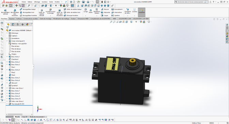Click the rebuild traffic light icon
This screenshot has width=229, height=124.
[x=102, y=2]
